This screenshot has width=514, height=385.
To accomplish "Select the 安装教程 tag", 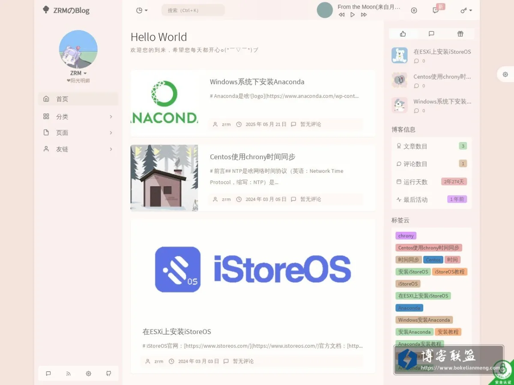I will (x=448, y=332).
